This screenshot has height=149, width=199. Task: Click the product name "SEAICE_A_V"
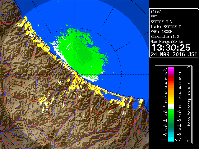coord(161,22)
